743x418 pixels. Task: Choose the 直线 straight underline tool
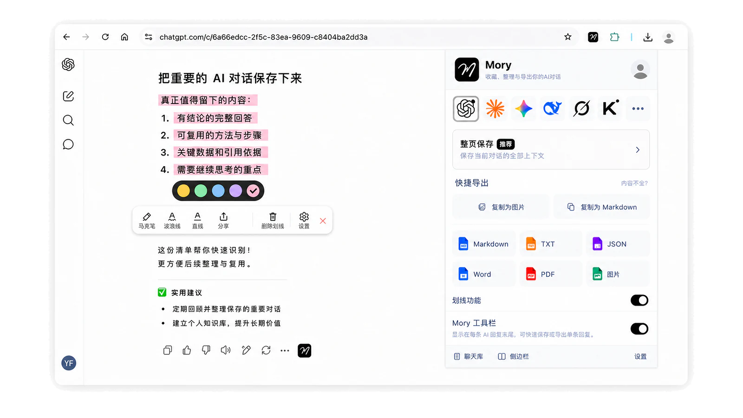[x=197, y=221]
